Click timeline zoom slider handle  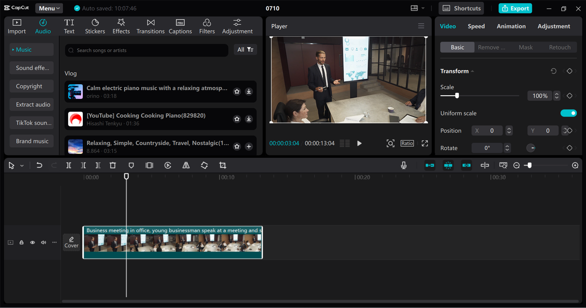click(x=530, y=165)
